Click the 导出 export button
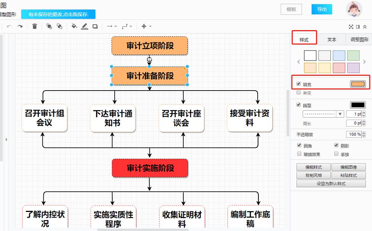372x231 pixels. coord(321,9)
